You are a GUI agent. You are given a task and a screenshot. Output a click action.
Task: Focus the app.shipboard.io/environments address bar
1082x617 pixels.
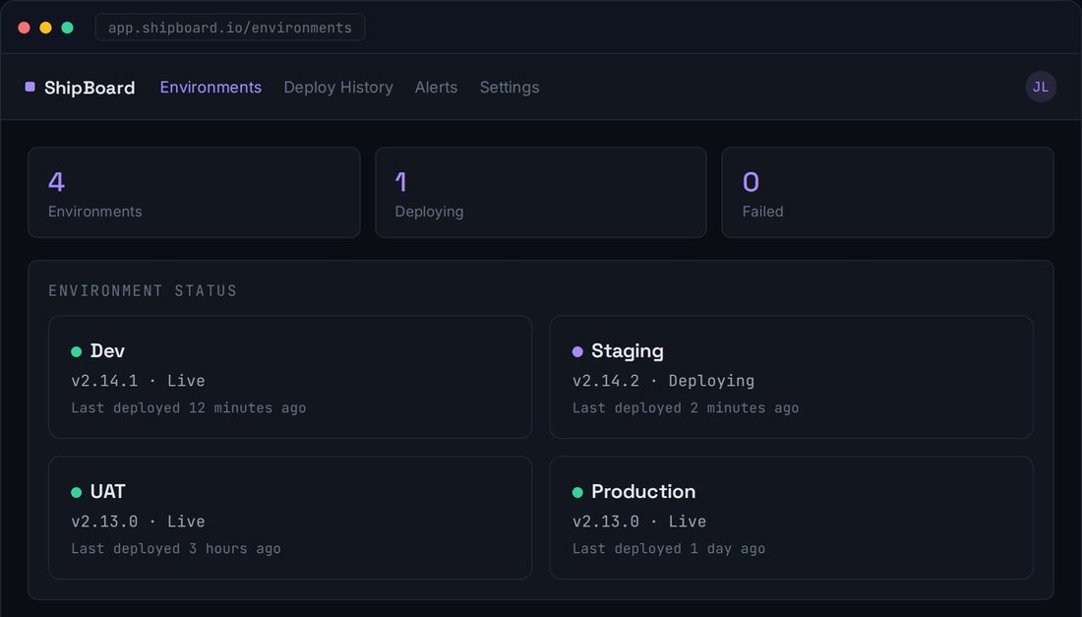pos(230,28)
